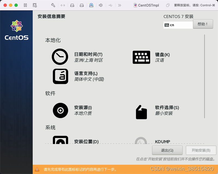
Task: Open keyboard layout settings icon
Action: coord(141,57)
